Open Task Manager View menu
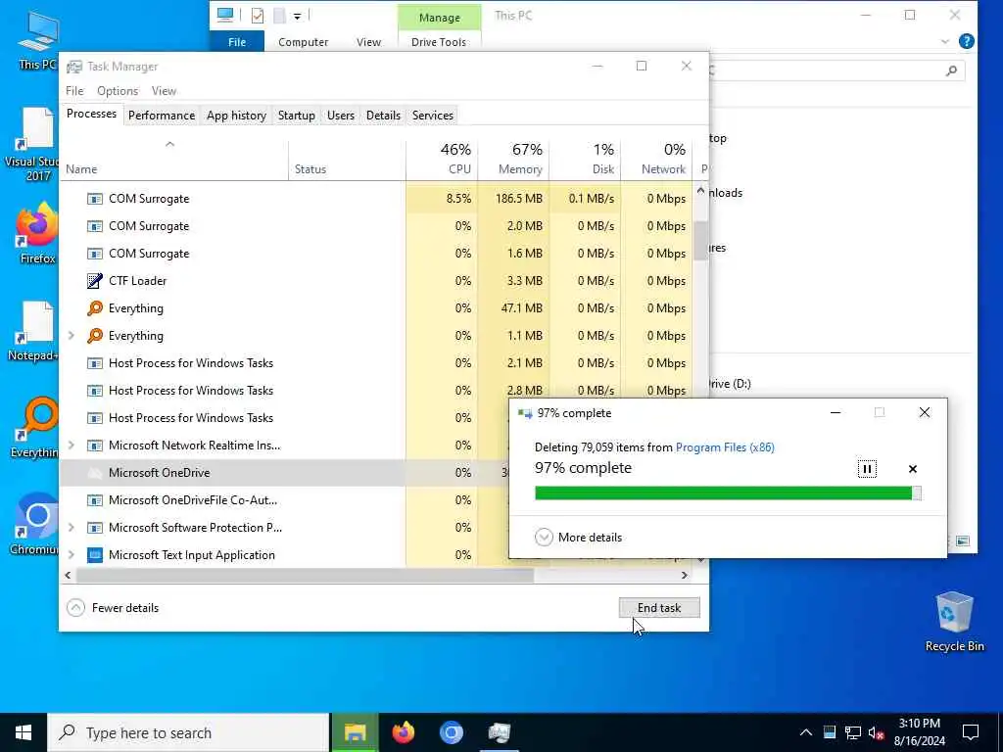1003x752 pixels. [164, 91]
